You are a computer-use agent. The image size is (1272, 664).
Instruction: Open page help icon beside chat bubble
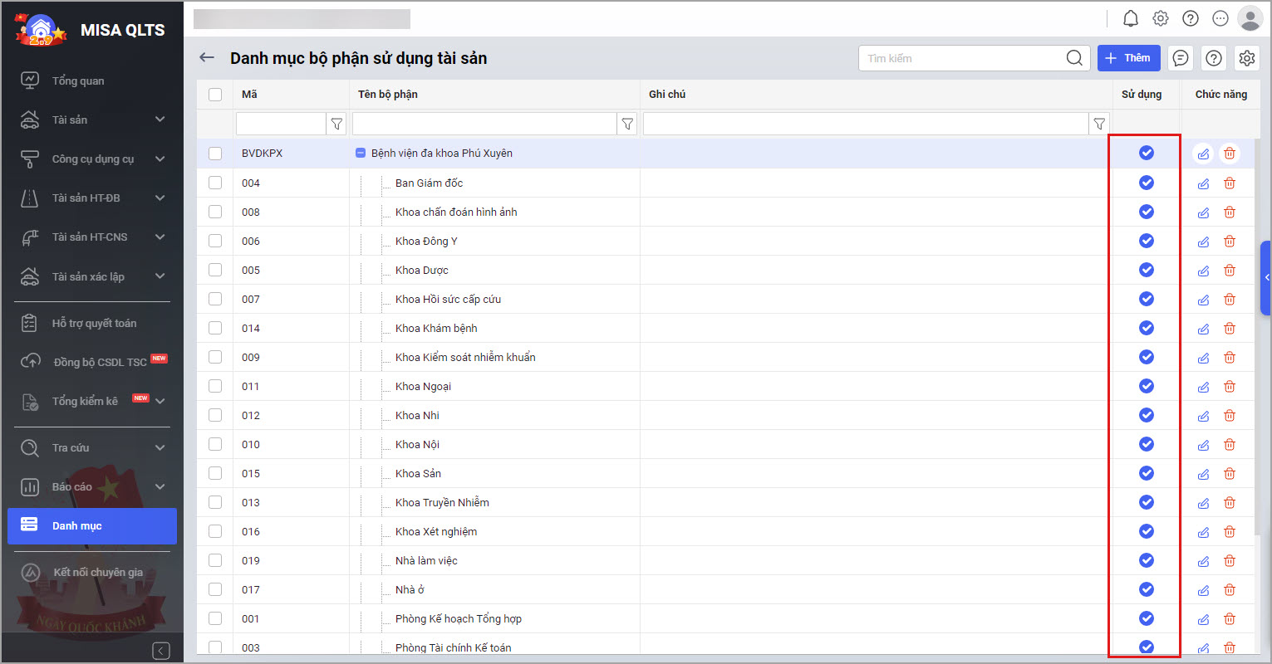click(x=1214, y=58)
